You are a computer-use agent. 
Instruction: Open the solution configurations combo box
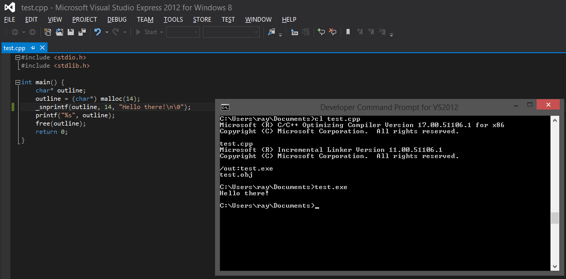click(183, 32)
